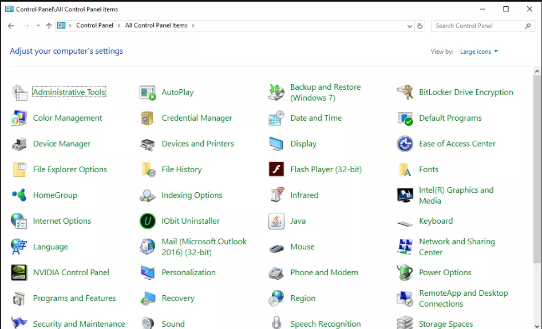Click the Control Panel breadcrumb
This screenshot has height=329, width=542.
pos(94,26)
